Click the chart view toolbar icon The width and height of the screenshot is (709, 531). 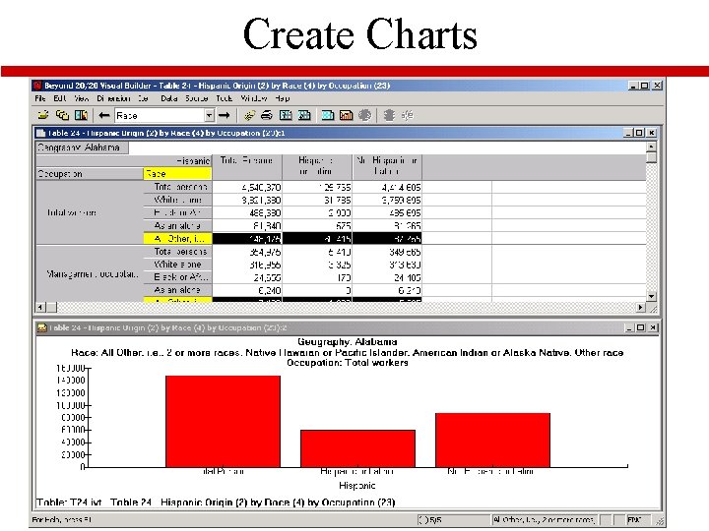point(346,115)
